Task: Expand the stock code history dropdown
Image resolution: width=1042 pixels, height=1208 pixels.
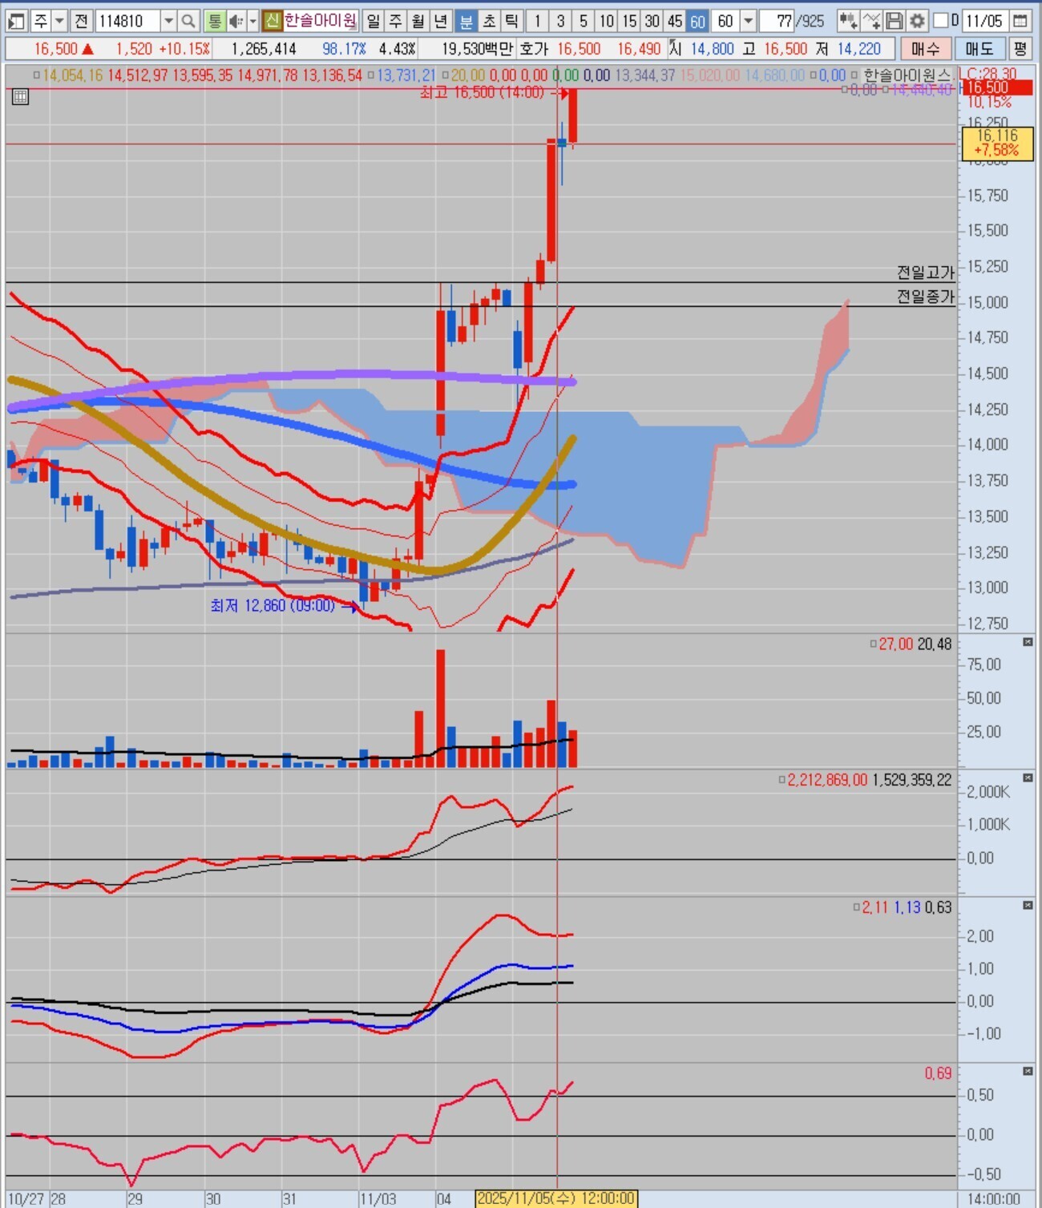Action: (x=168, y=21)
